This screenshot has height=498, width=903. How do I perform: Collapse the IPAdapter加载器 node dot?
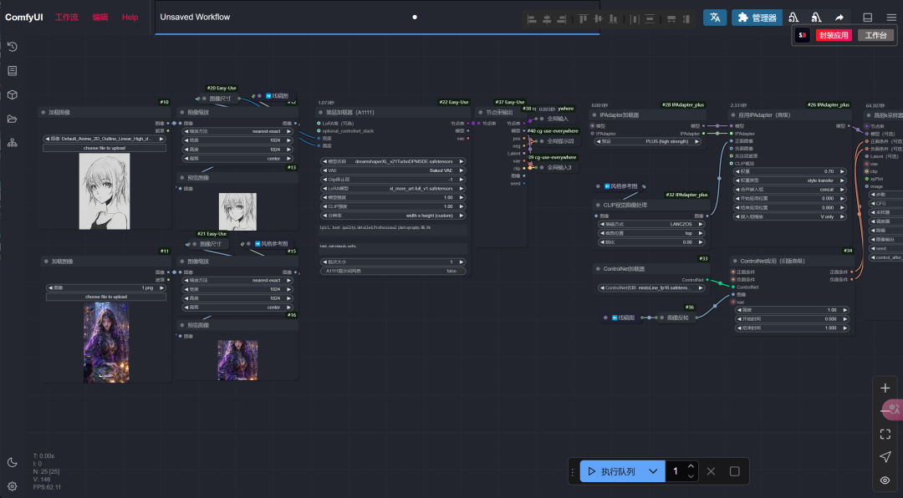[594, 115]
